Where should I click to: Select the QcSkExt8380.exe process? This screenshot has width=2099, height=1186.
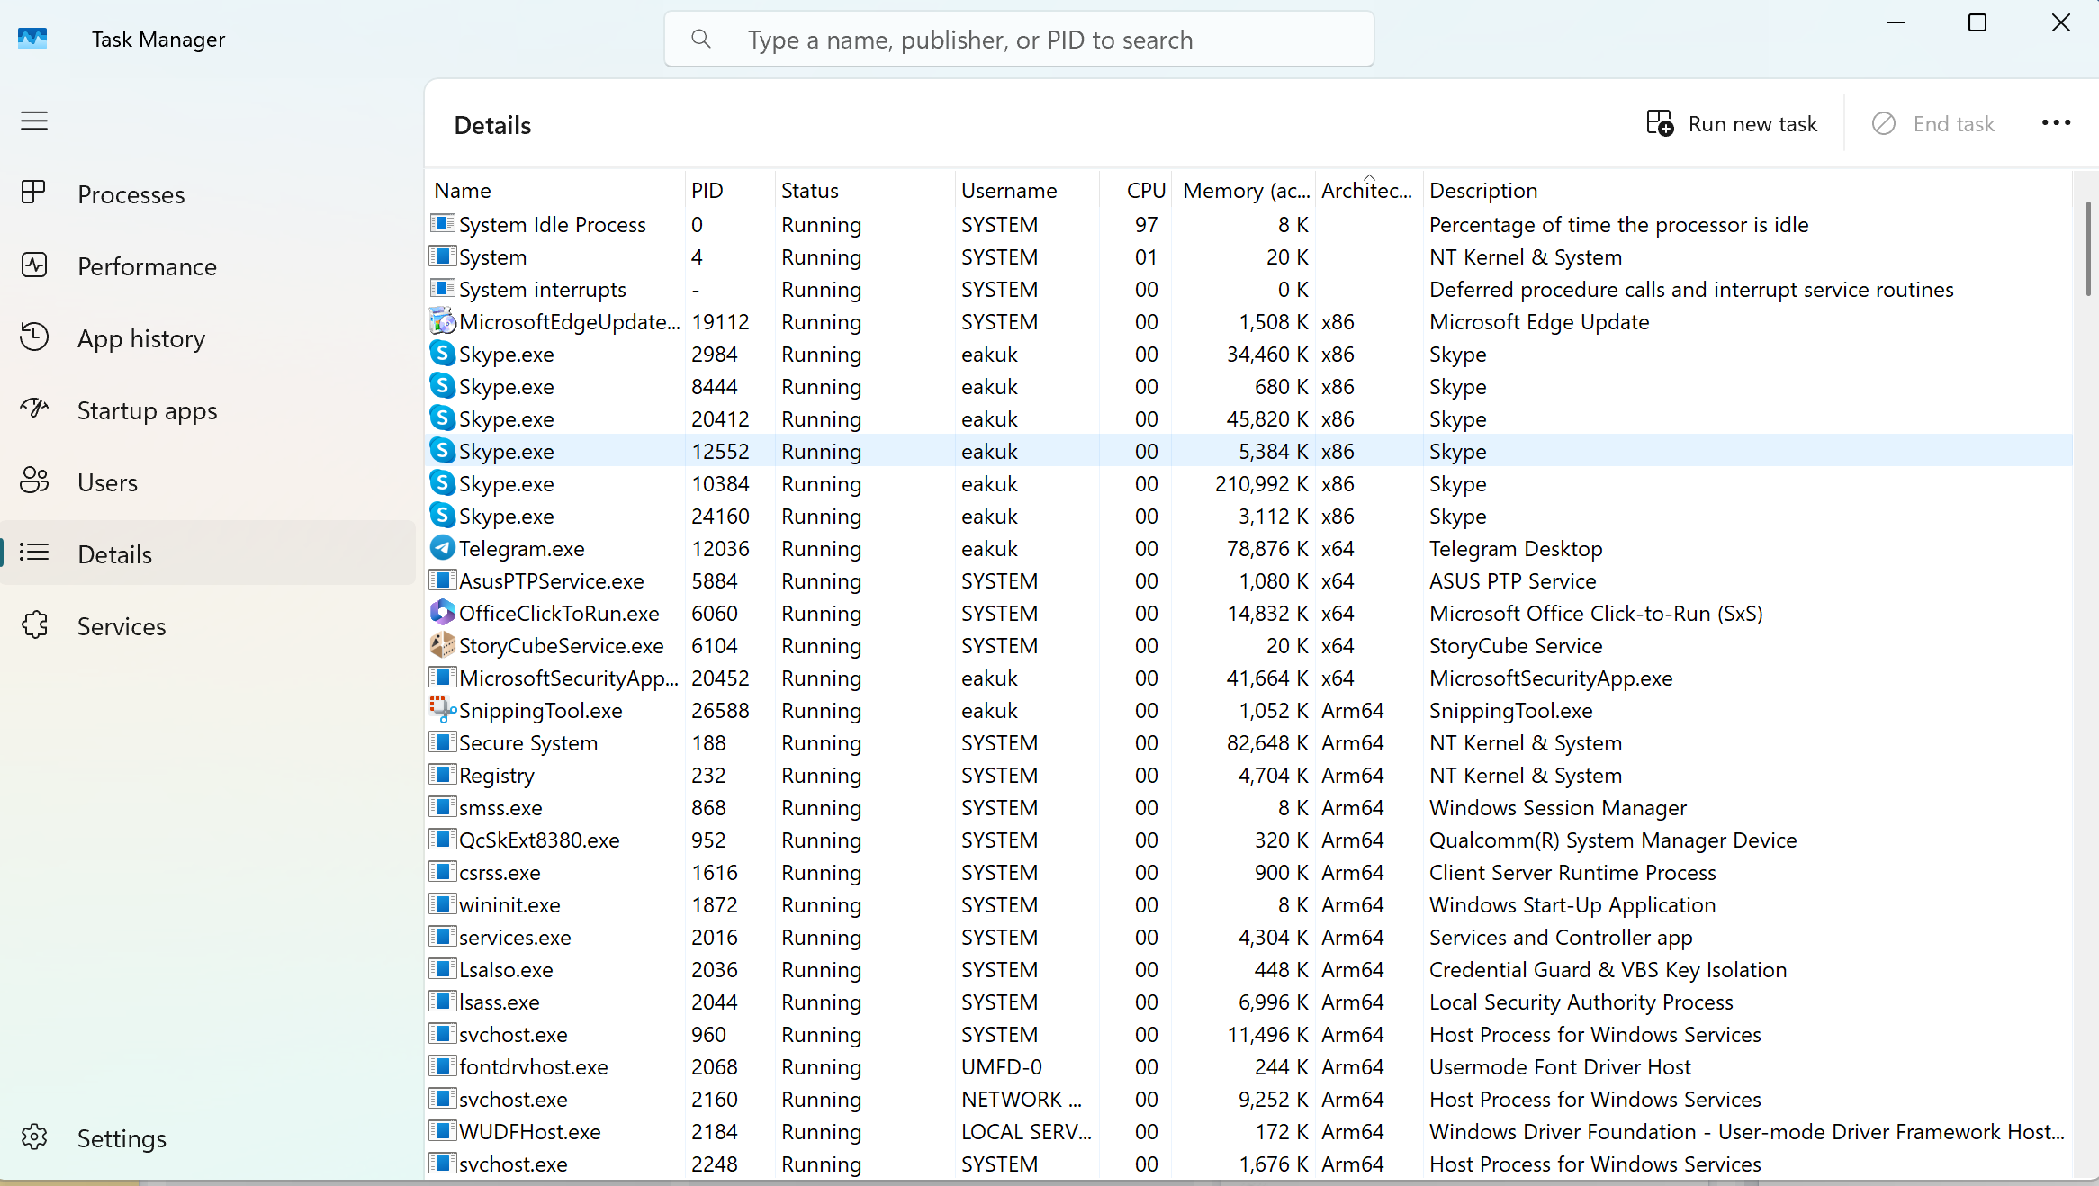(x=1249, y=840)
